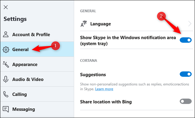Open the Language setting row
Image resolution: width=195 pixels, height=118 pixels.
click(136, 24)
